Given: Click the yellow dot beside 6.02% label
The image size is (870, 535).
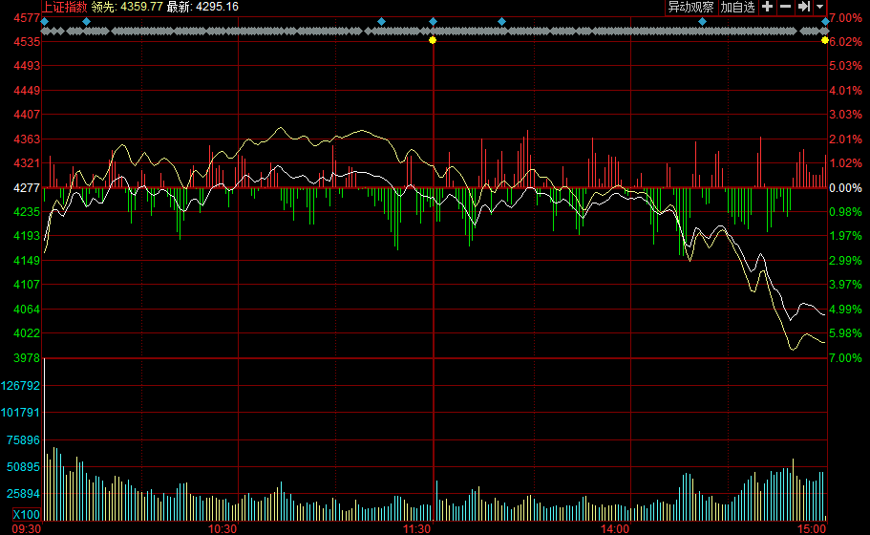Looking at the screenshot, I should [825, 40].
